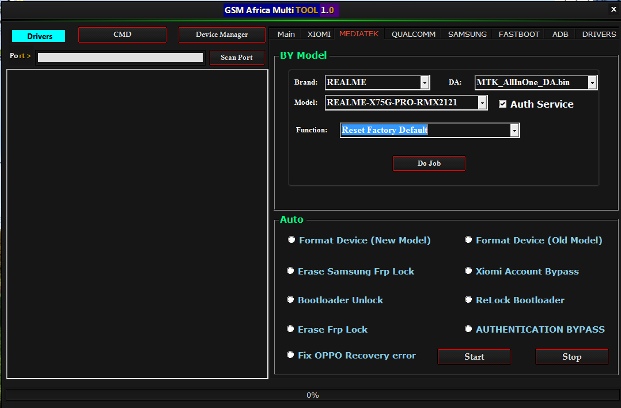
Task: Click the Auto group heading
Action: click(x=291, y=219)
